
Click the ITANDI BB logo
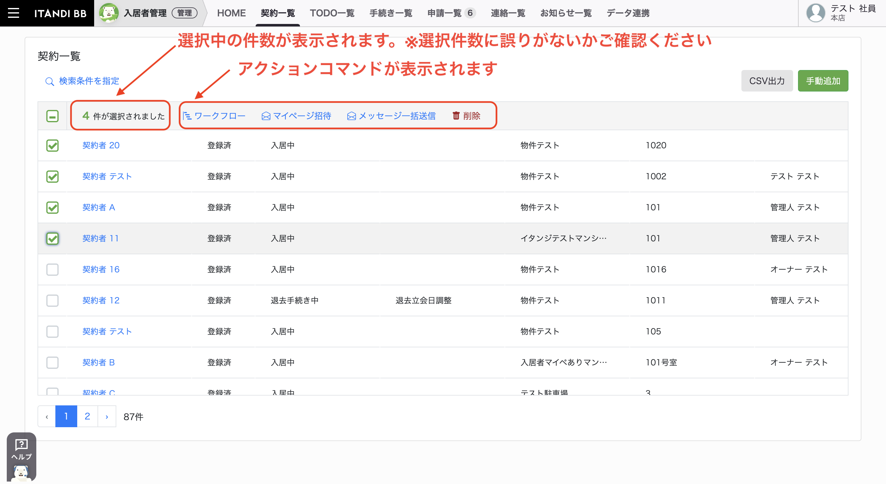(x=60, y=14)
